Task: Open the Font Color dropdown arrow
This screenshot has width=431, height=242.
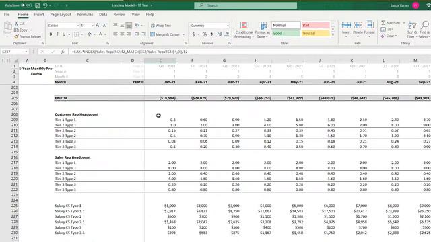Action: [105, 34]
